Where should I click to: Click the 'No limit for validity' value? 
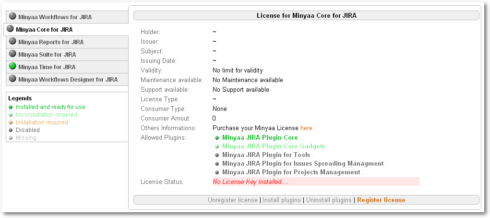(238, 71)
